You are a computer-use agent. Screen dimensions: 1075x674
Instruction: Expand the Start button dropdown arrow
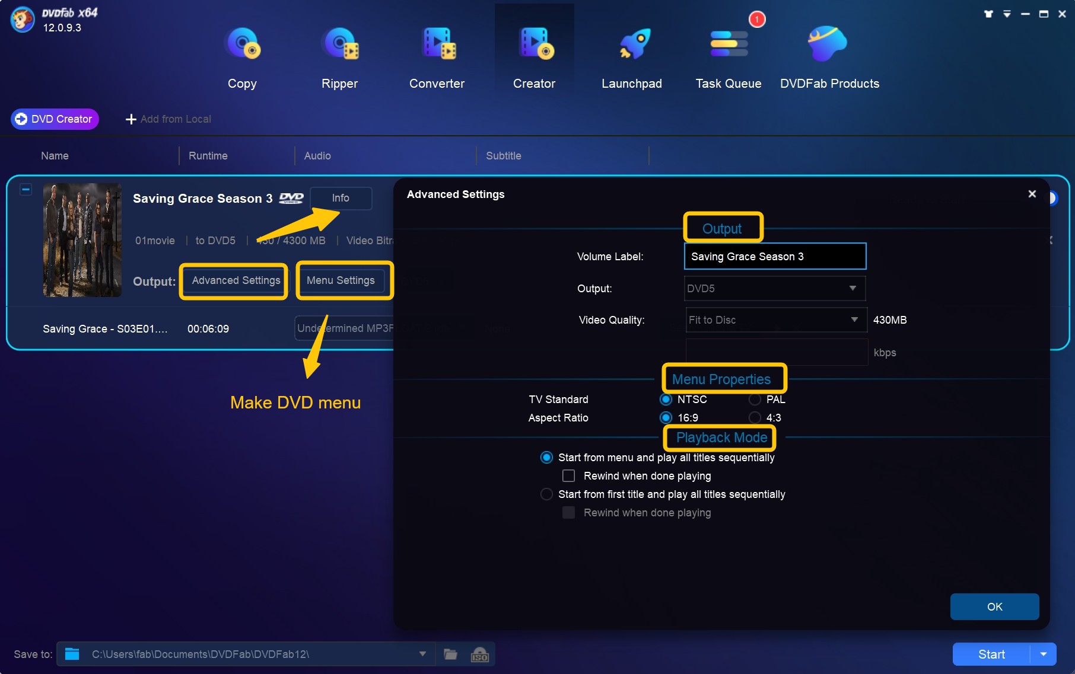1044,654
